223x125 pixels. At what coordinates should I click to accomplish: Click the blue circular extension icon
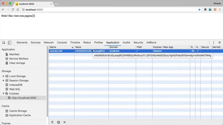coord(210,9)
